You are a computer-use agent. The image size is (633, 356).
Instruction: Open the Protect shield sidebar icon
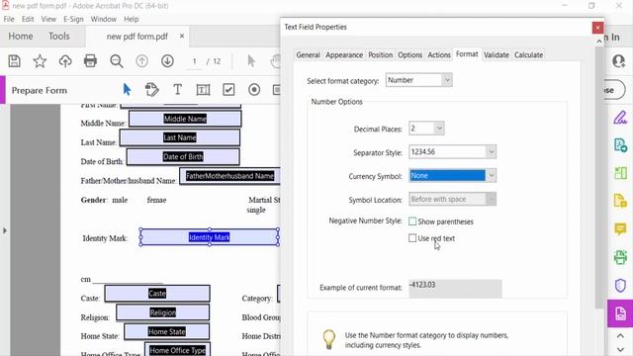point(620,286)
